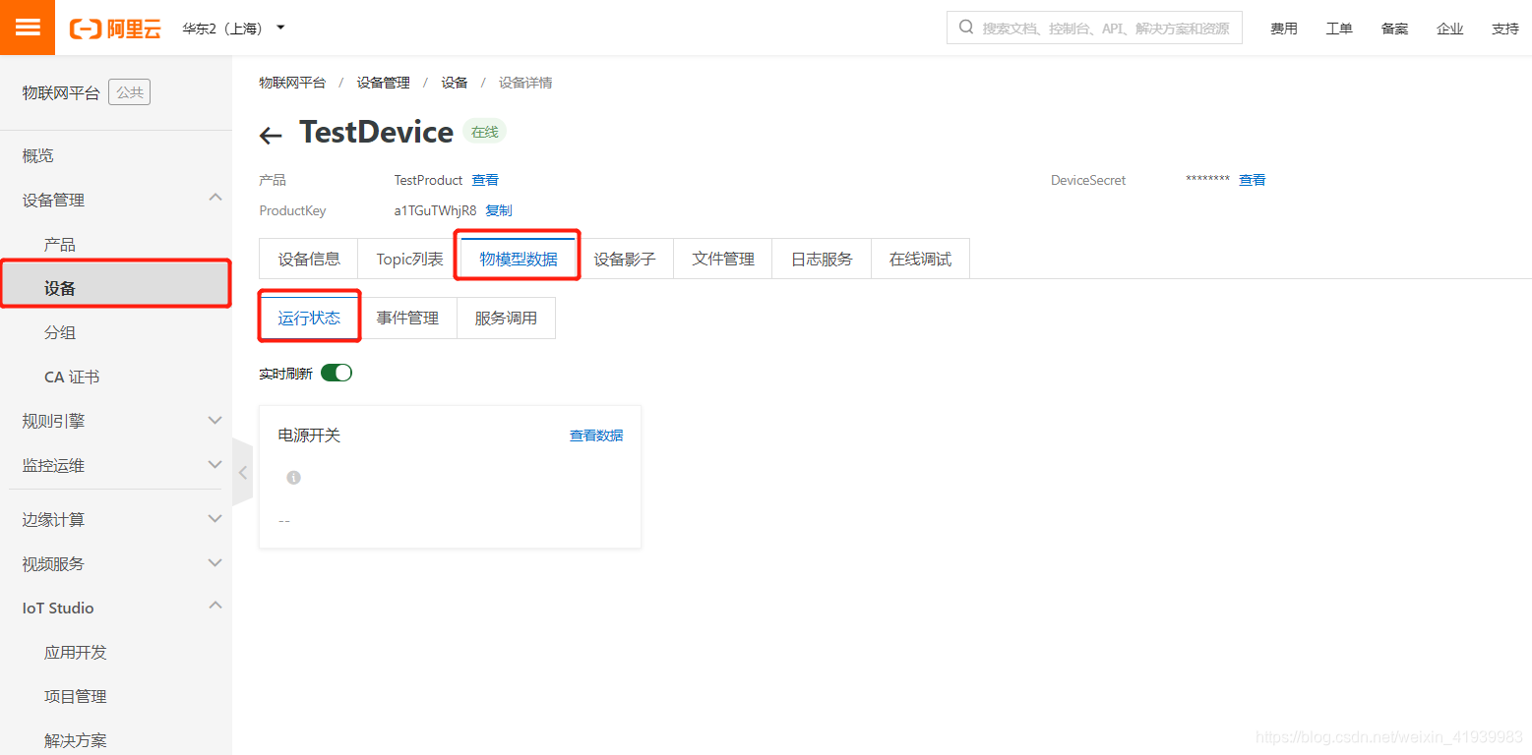Switch to the 事件管理 sub-tab
The height and width of the screenshot is (755, 1532).
coord(408,318)
